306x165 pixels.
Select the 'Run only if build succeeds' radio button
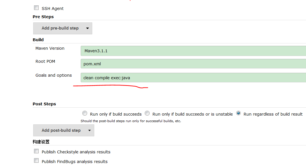pos(85,113)
